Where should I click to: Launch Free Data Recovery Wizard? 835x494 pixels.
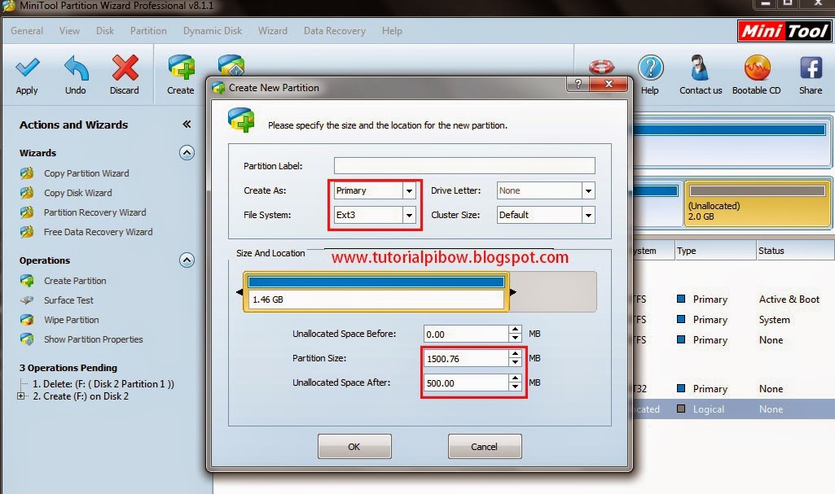(x=98, y=233)
